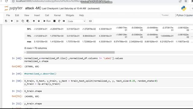Move selected cell down arrow
The image size is (193, 109).
click(39, 21)
